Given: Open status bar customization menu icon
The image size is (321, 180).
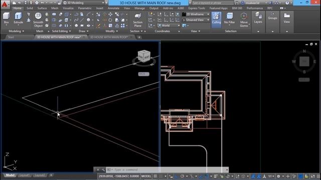Looking at the screenshot, I should coord(318,176).
